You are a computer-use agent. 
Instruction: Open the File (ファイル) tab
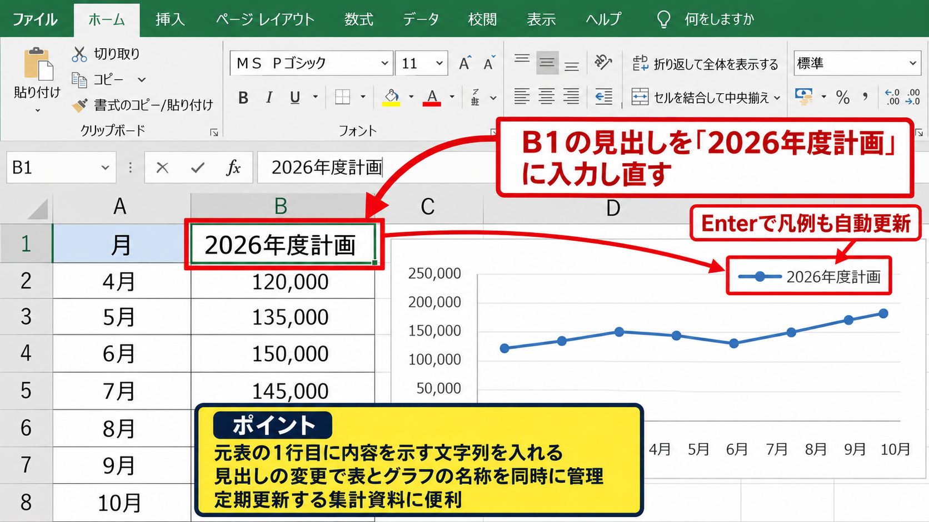click(x=35, y=19)
